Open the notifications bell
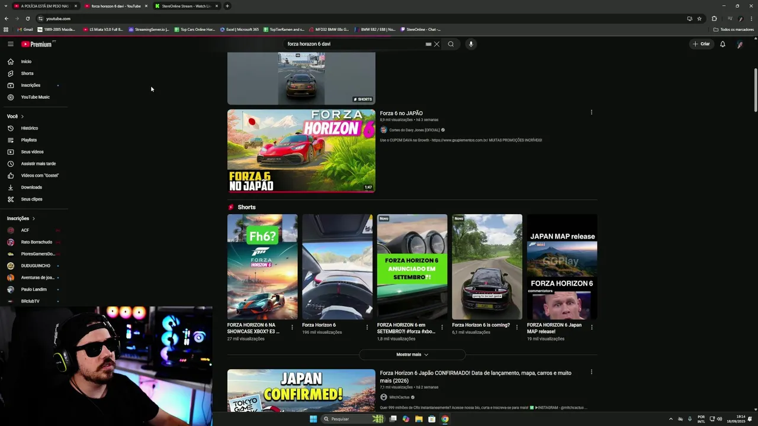This screenshot has width=758, height=426. coord(722,44)
